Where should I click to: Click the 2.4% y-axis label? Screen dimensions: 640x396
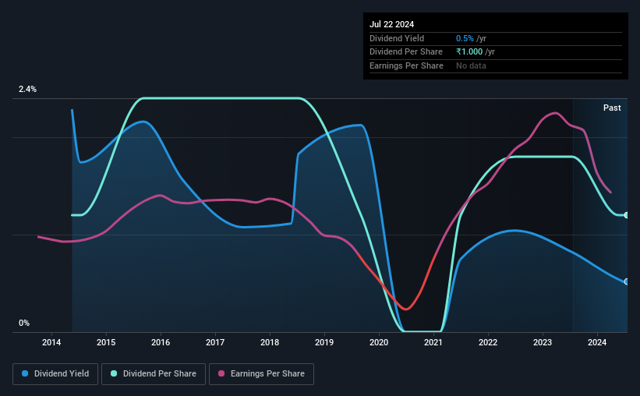tap(27, 89)
